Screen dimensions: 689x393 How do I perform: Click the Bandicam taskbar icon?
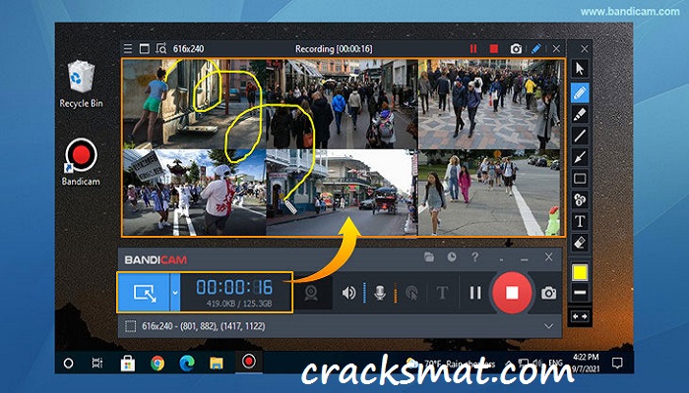(x=249, y=362)
